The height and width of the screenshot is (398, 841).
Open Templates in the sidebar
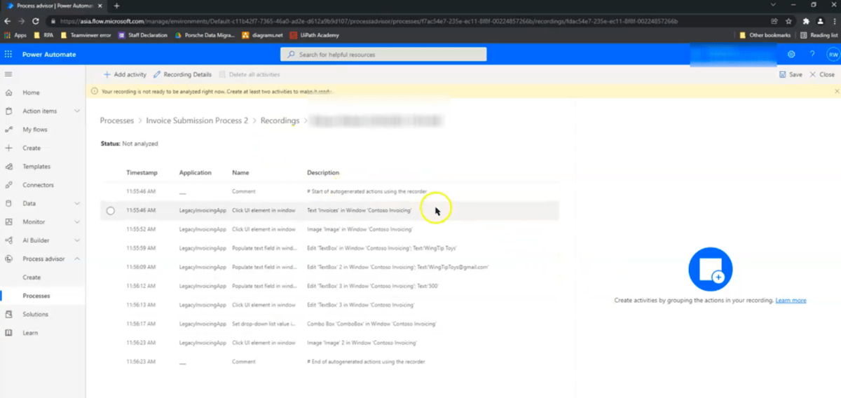tap(36, 167)
